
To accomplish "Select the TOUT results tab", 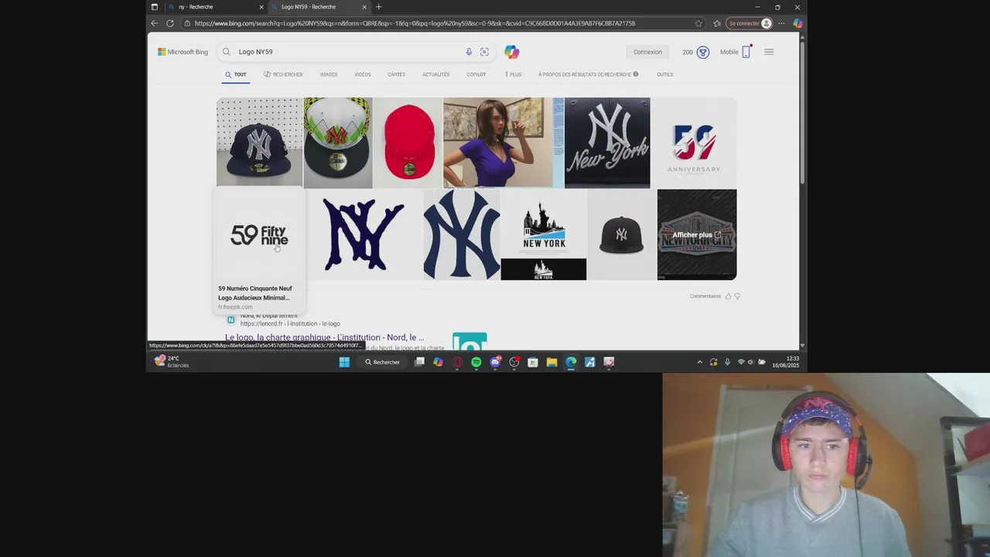I will (x=236, y=74).
